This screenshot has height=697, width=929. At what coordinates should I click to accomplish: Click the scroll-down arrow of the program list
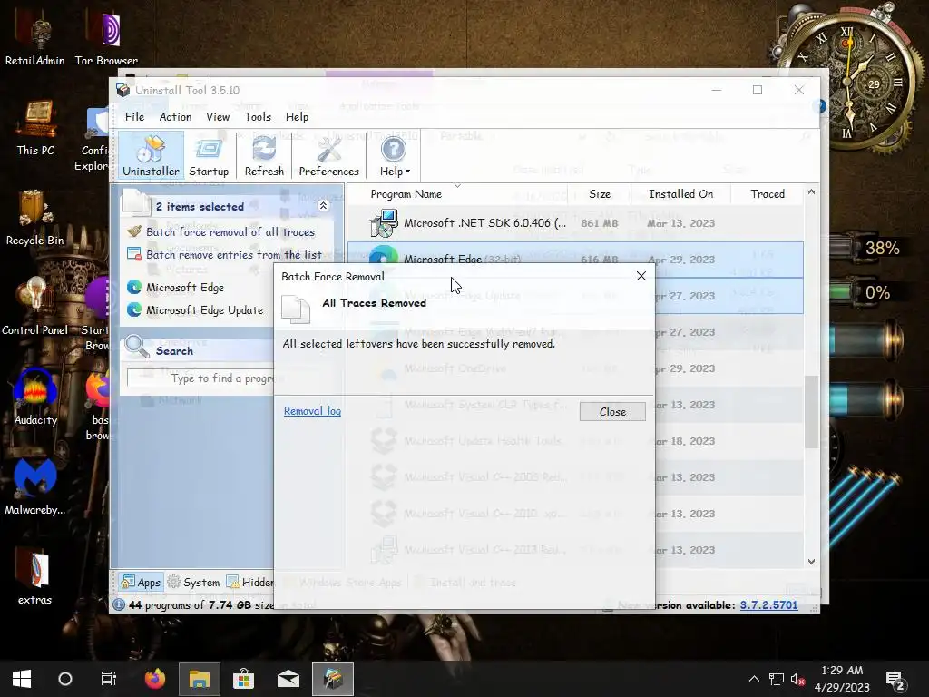click(x=811, y=561)
